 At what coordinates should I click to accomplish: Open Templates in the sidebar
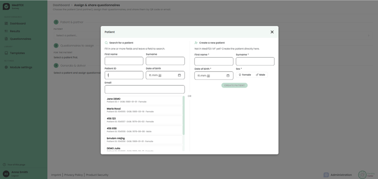18,53
